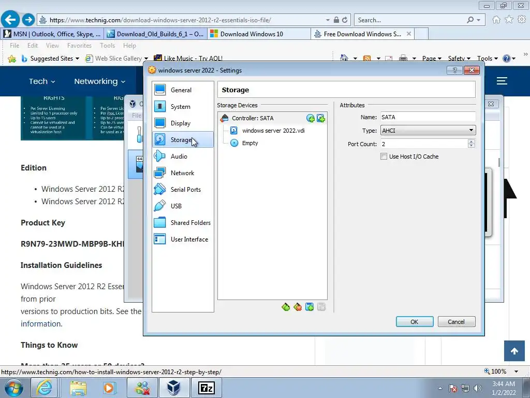530x398 pixels.
Task: Click Action Center flag in tray
Action: (453, 388)
